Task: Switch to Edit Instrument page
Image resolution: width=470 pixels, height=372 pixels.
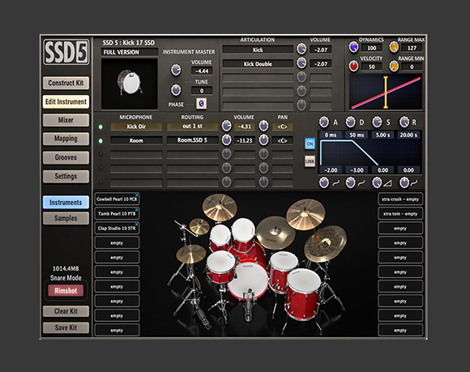Action: point(66,101)
